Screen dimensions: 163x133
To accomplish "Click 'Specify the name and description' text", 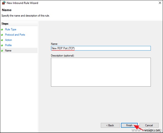I will (x=26, y=16).
